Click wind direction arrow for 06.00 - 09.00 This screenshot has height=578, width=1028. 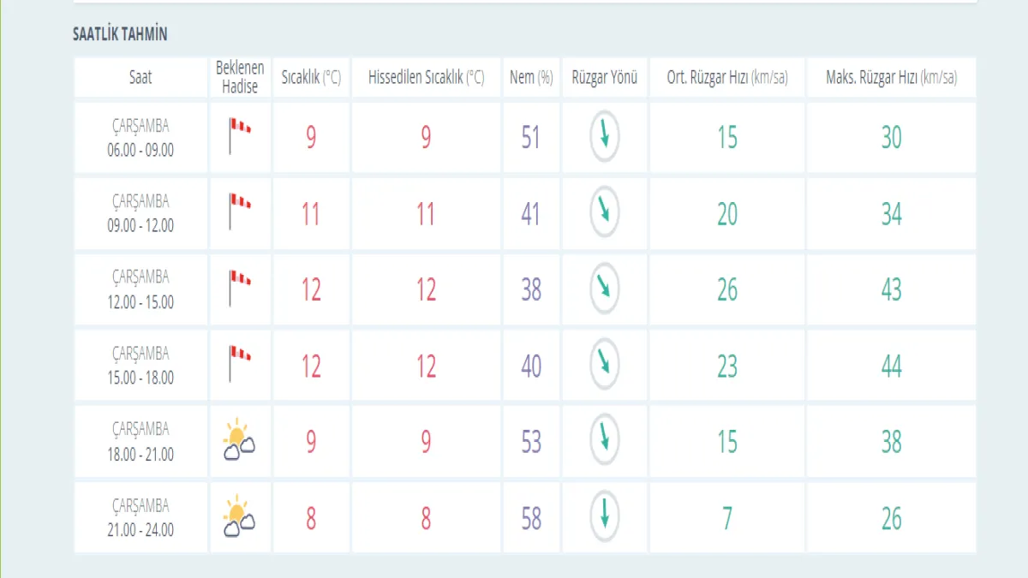(x=604, y=135)
